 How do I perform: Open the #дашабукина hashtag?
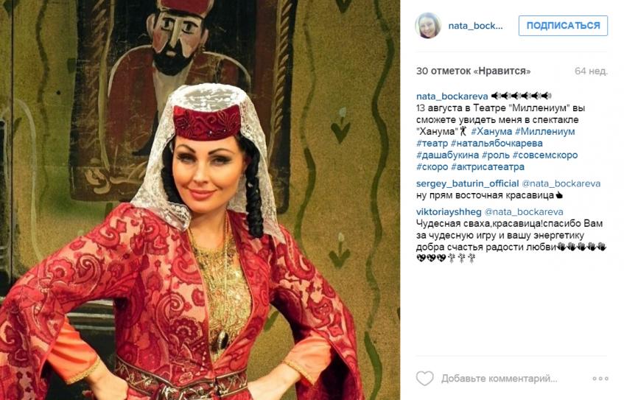coord(447,155)
